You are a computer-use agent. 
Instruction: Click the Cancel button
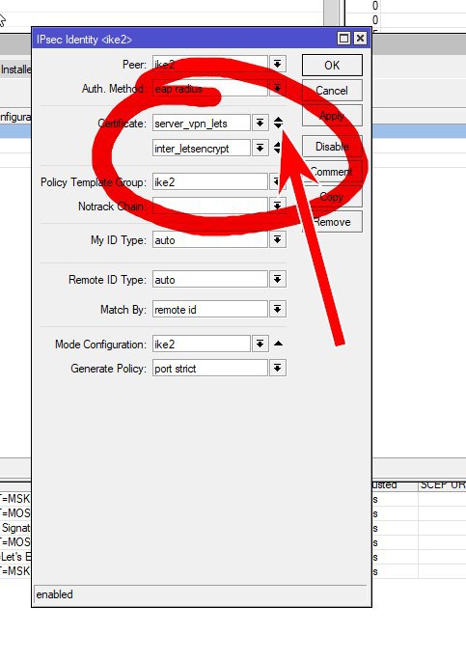(332, 91)
